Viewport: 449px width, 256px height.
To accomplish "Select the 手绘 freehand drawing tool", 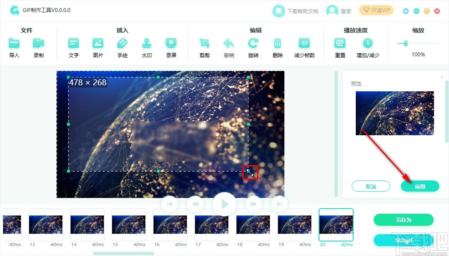I will click(122, 43).
